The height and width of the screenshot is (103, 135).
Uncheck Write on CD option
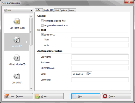[42, 35]
